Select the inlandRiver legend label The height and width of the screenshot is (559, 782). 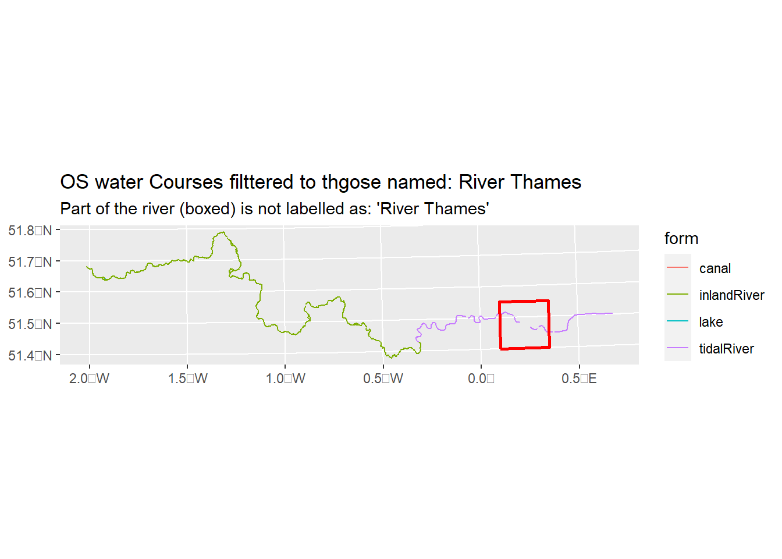732,295
